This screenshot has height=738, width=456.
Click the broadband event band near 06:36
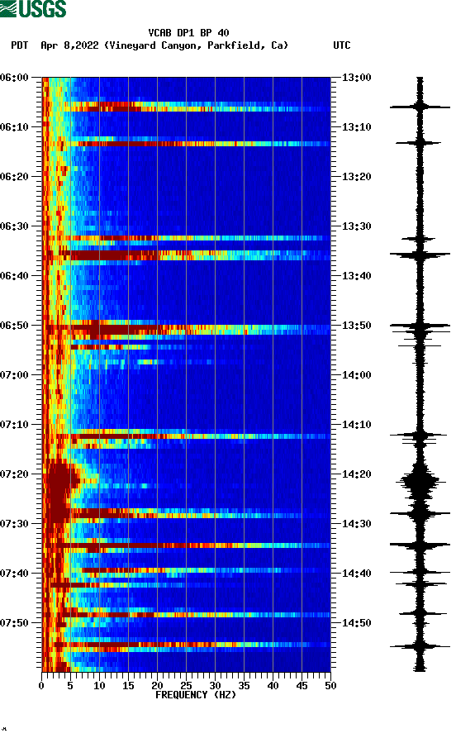[x=187, y=255]
